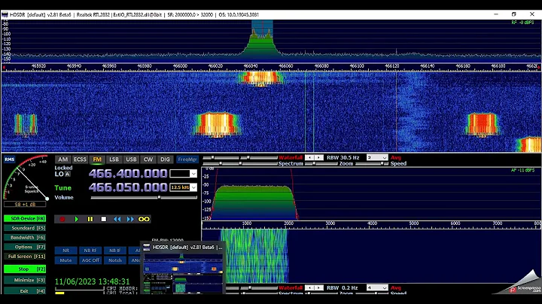This screenshot has height=304, width=542.
Task: Click the Tune frequency 466.050.000 display
Action: (x=128, y=187)
